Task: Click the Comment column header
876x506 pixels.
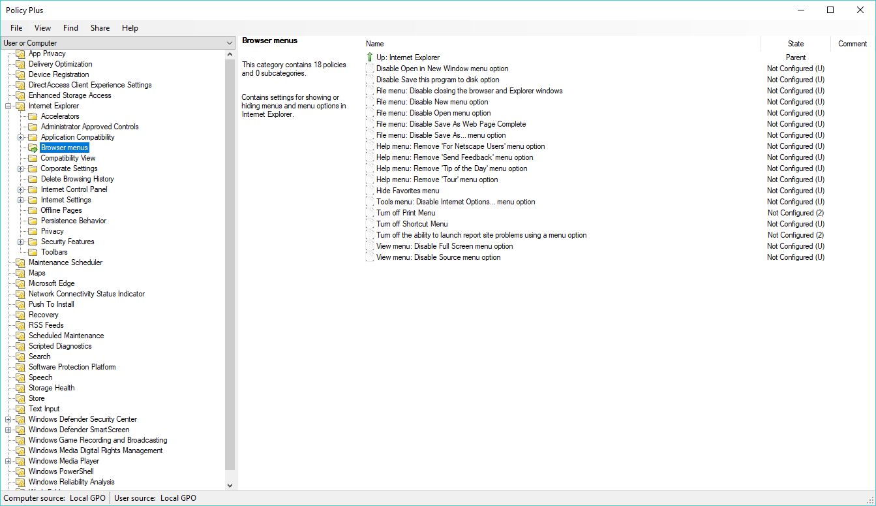Action: [853, 44]
